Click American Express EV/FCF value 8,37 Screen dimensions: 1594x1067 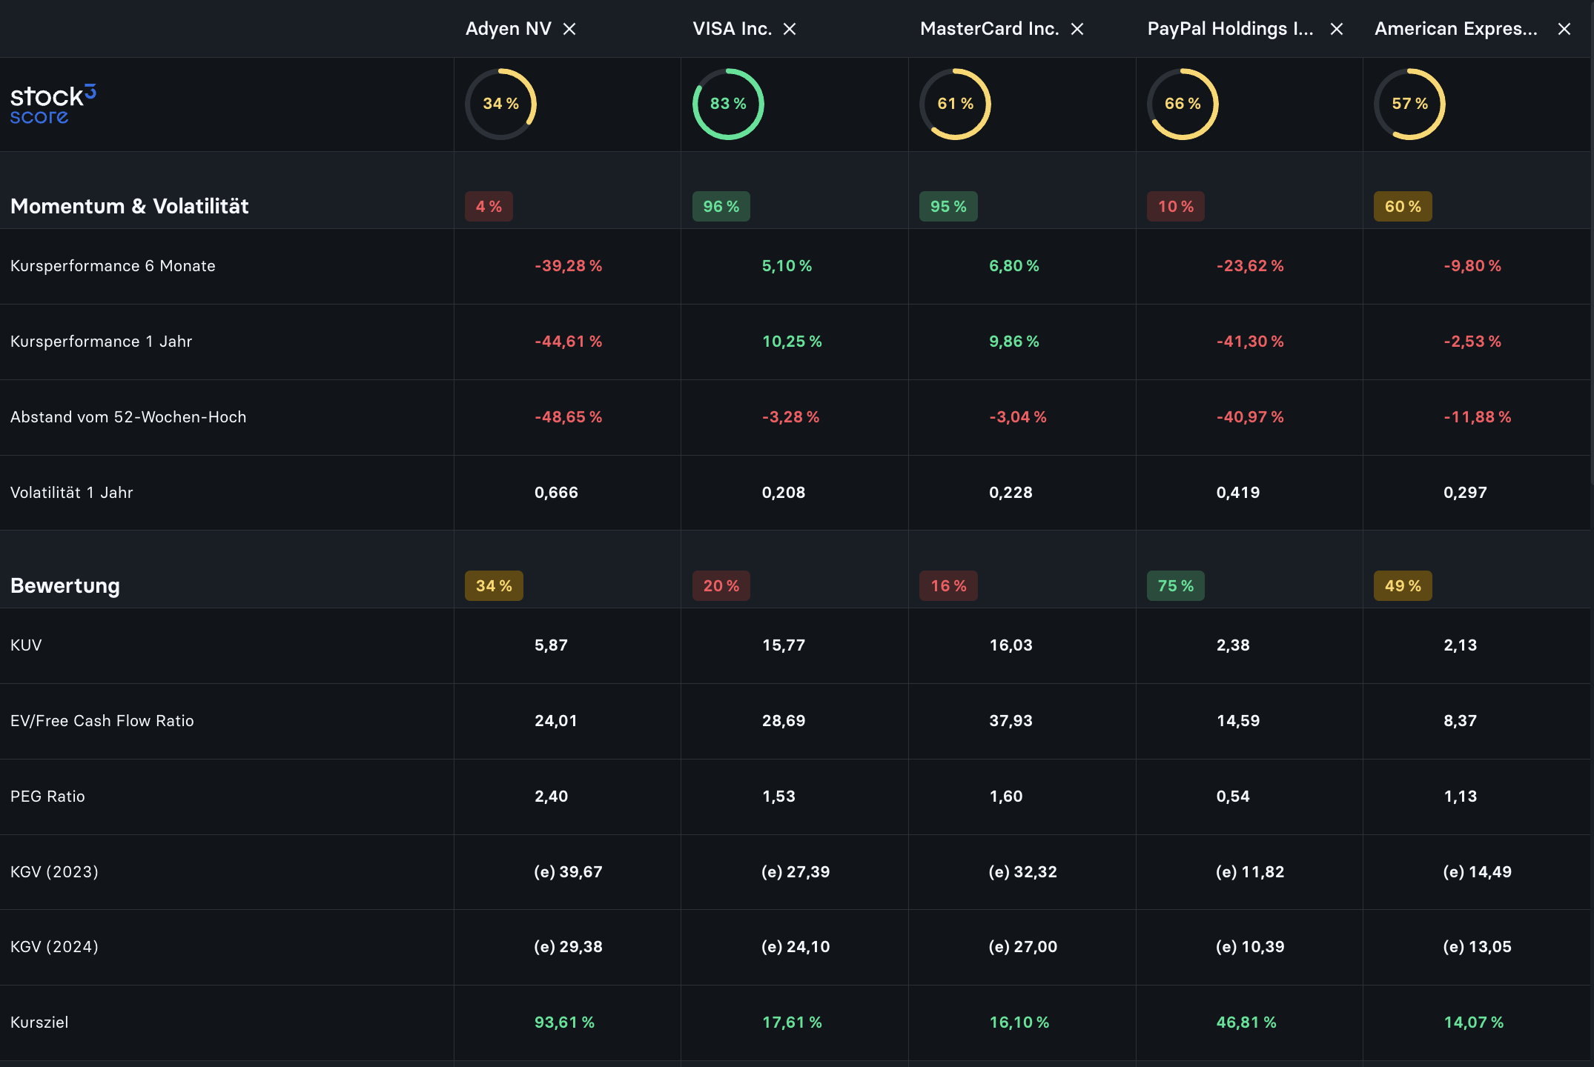(x=1461, y=721)
